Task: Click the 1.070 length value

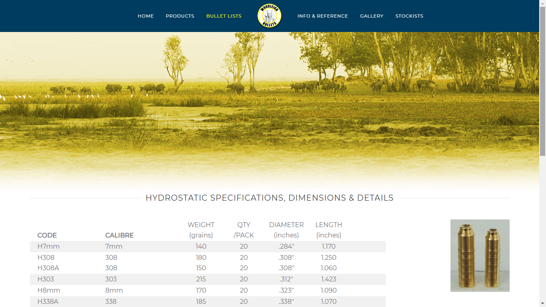Action: (x=329, y=302)
